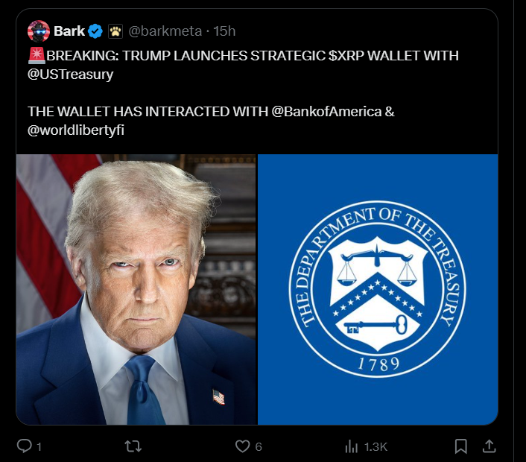Like the post via the heart icon
Viewport: 526px width, 462px height.
click(242, 446)
